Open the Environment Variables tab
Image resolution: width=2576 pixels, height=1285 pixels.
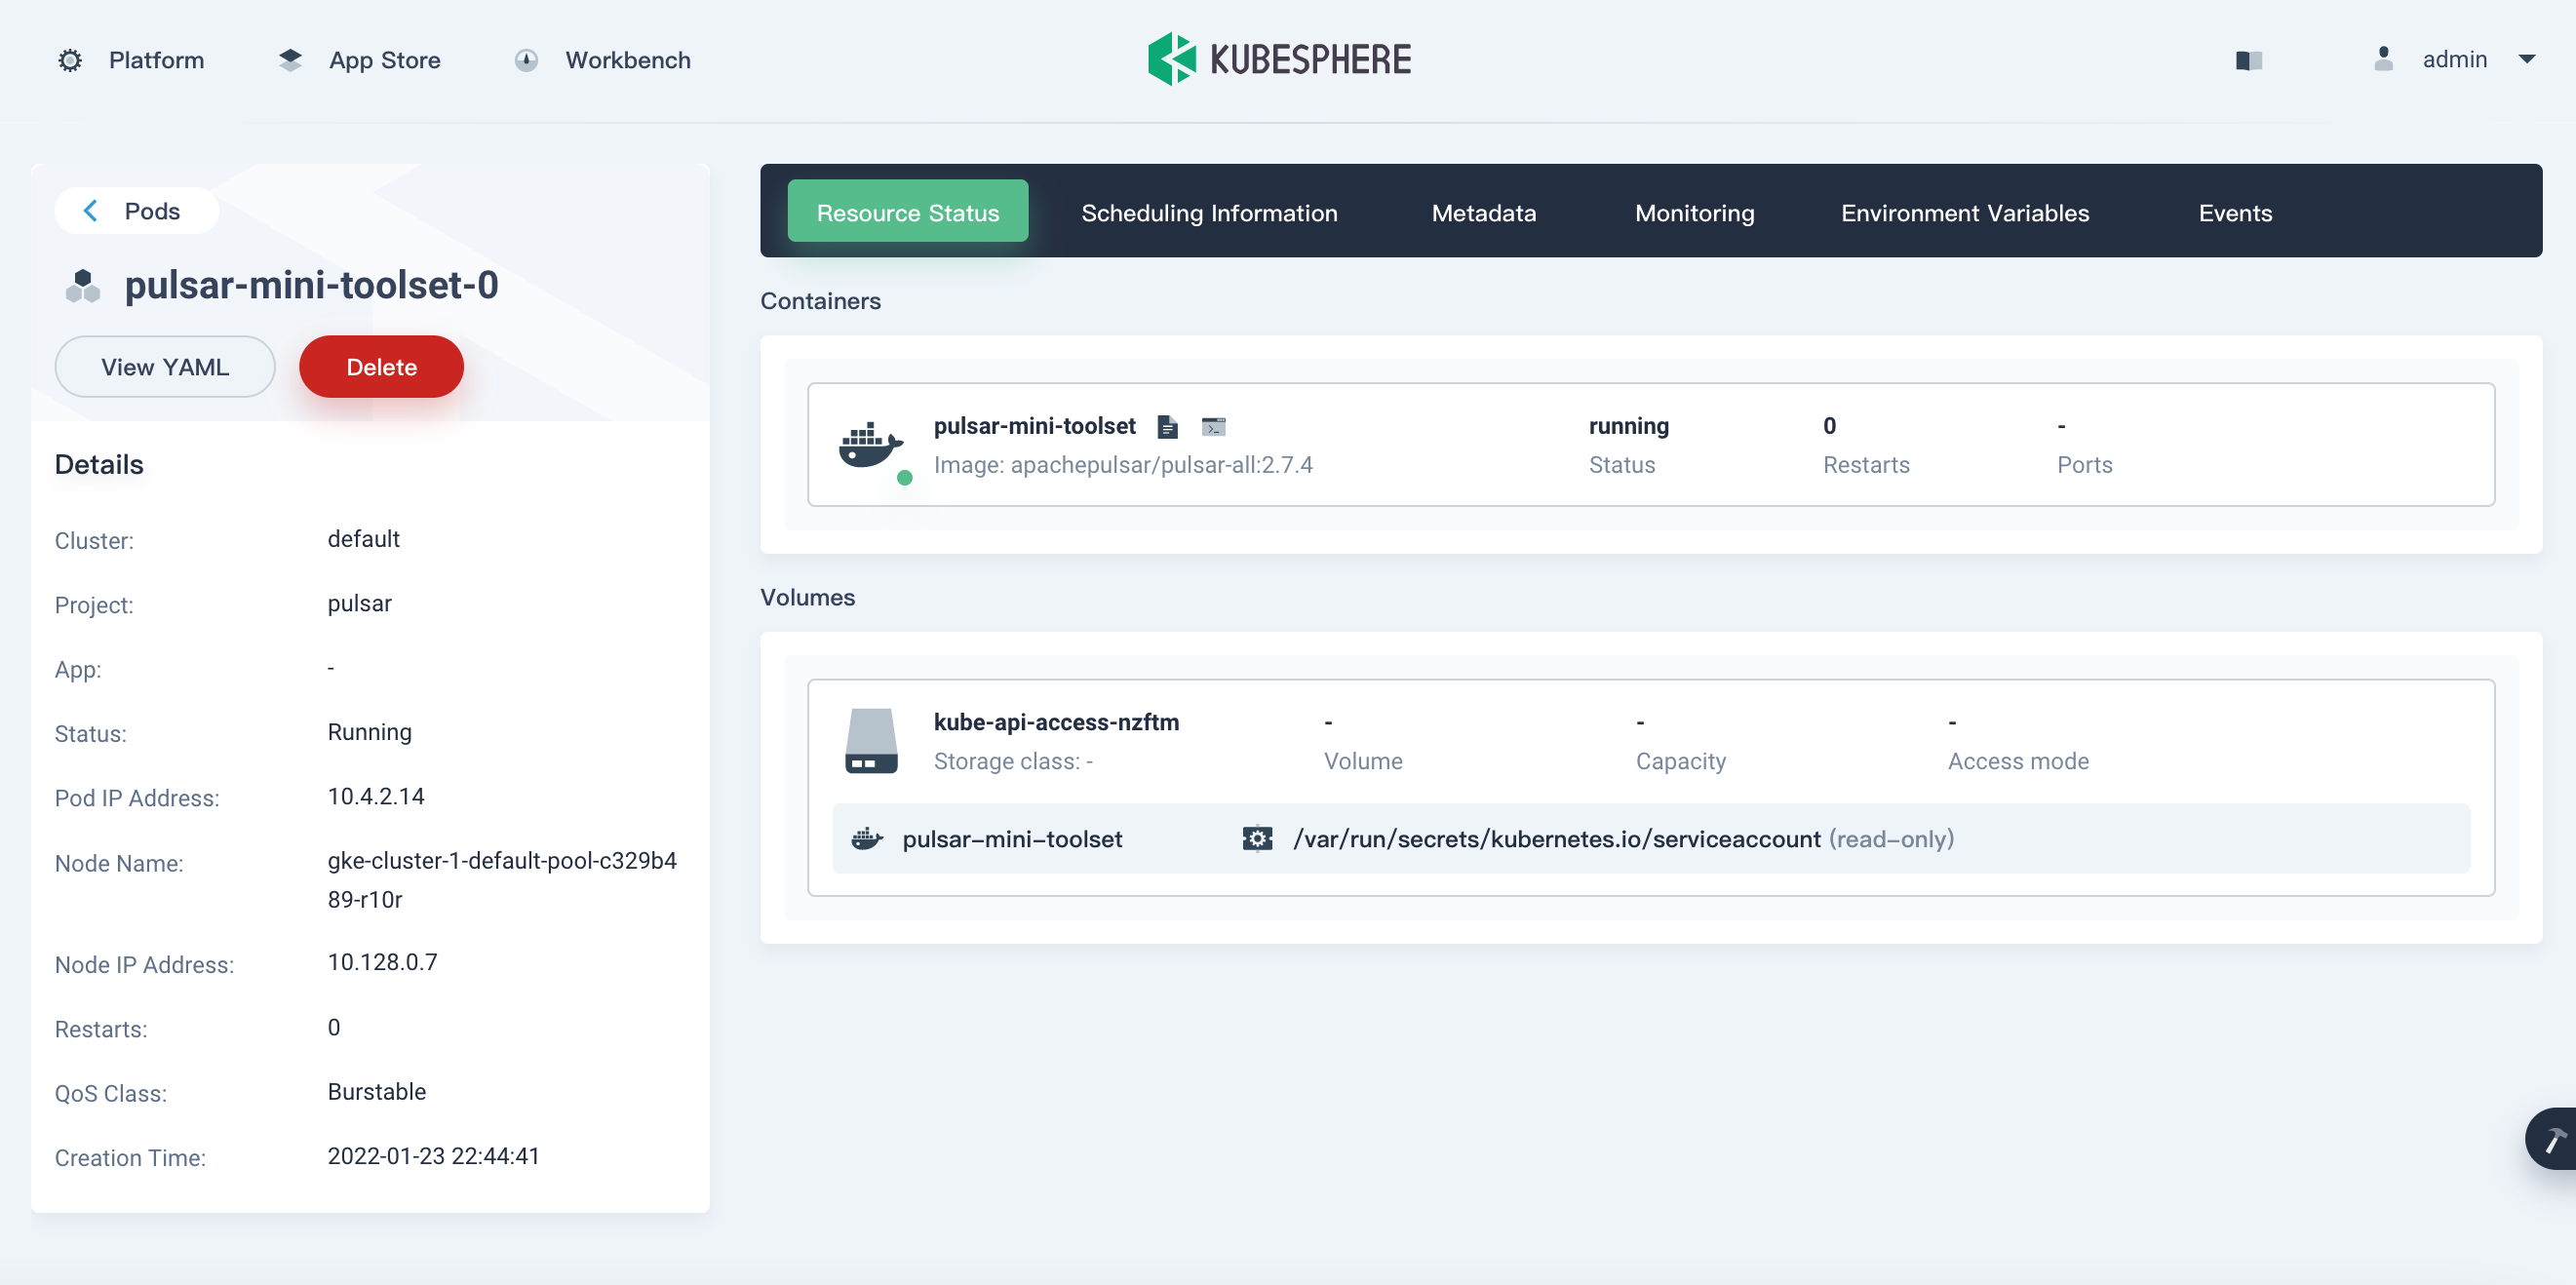[x=1964, y=212]
